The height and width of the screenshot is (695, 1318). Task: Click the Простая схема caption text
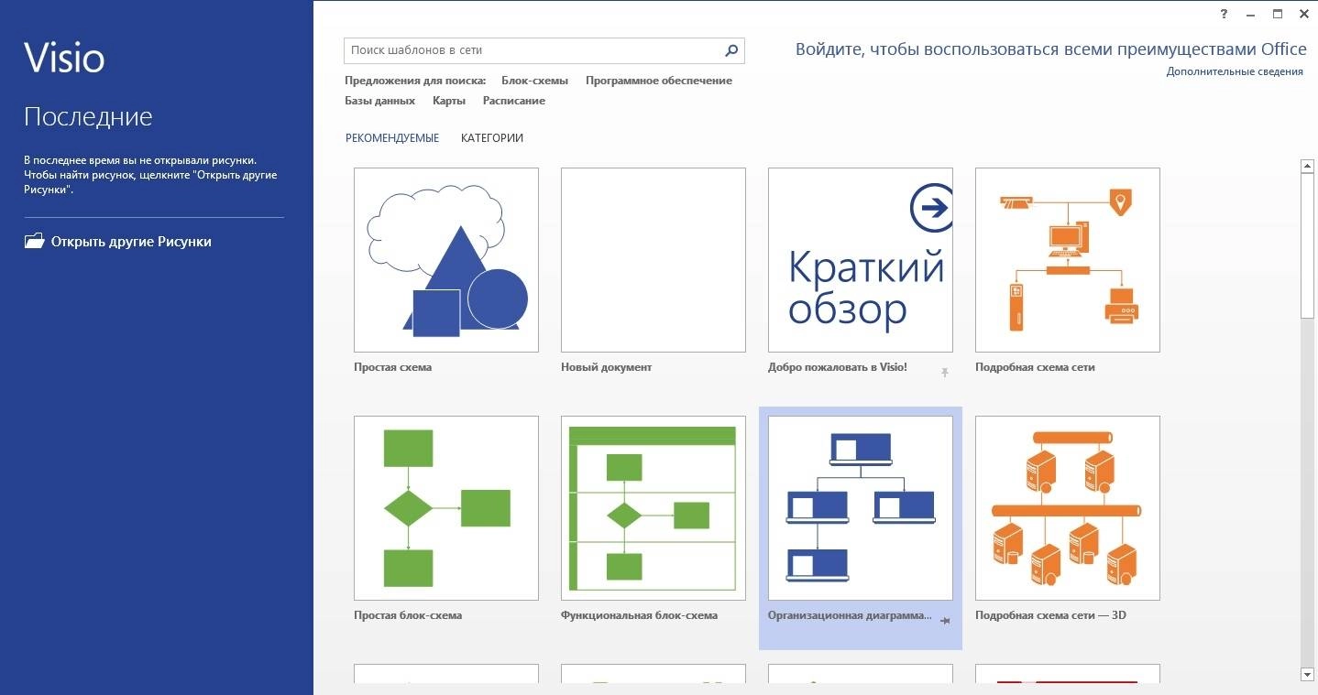click(x=392, y=367)
